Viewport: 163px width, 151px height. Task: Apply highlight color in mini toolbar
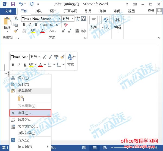[x=31, y=65]
